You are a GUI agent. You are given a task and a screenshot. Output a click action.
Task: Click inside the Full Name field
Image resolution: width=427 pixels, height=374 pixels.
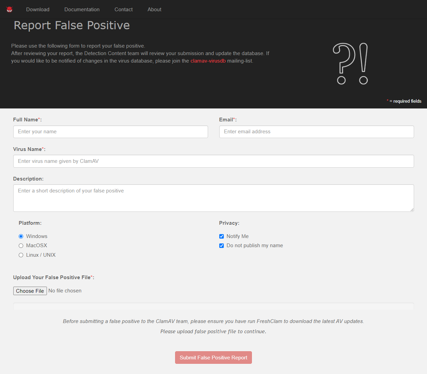pos(110,132)
